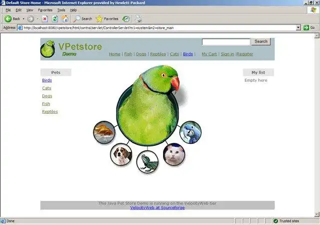Viewport: 320px width, 225px height.
Task: Open the Favorites menu
Action: click(45, 10)
